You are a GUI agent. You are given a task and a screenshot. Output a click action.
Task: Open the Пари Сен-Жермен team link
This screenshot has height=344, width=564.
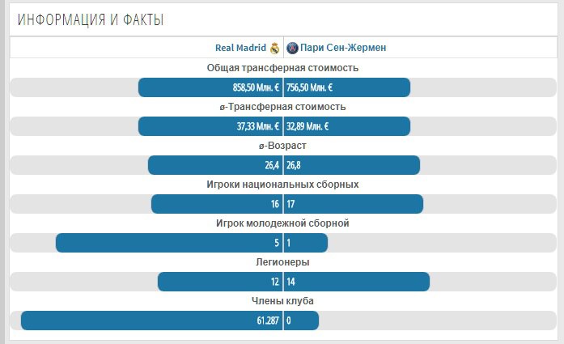point(343,48)
